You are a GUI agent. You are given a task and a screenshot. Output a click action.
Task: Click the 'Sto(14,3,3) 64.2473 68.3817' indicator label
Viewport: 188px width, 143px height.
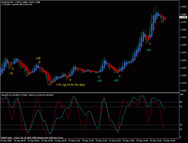pyautogui.click(x=41, y=95)
